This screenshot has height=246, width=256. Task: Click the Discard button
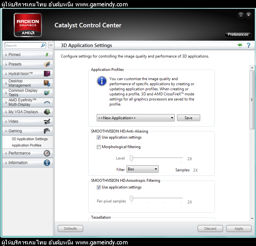[210, 229]
